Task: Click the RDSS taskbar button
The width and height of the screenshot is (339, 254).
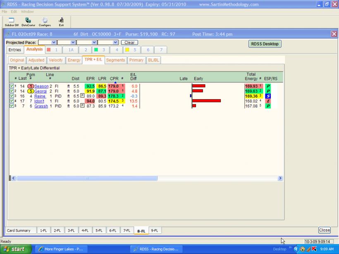Action: [x=156, y=249]
